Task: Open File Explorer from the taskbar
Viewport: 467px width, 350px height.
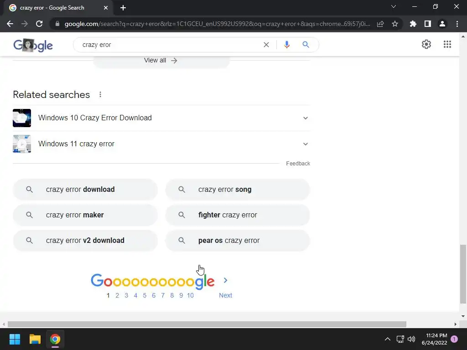Action: (35, 339)
